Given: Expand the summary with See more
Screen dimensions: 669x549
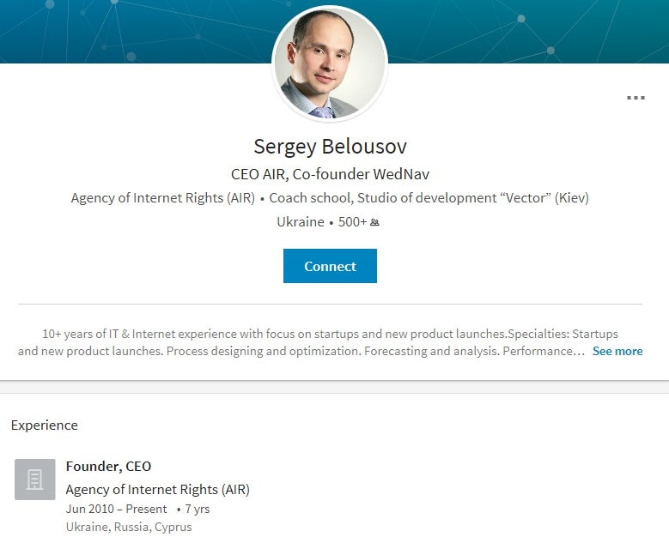Looking at the screenshot, I should (617, 351).
